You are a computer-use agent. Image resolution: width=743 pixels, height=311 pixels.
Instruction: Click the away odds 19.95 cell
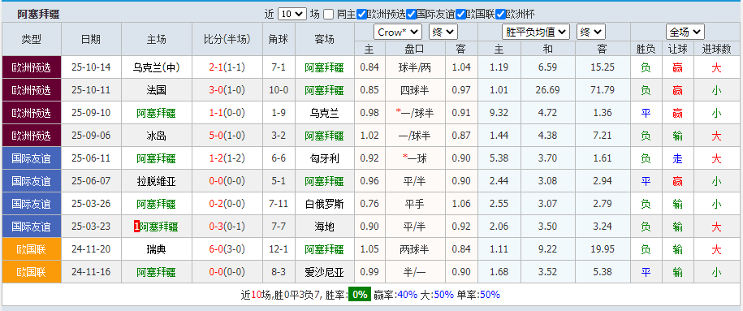[603, 249]
